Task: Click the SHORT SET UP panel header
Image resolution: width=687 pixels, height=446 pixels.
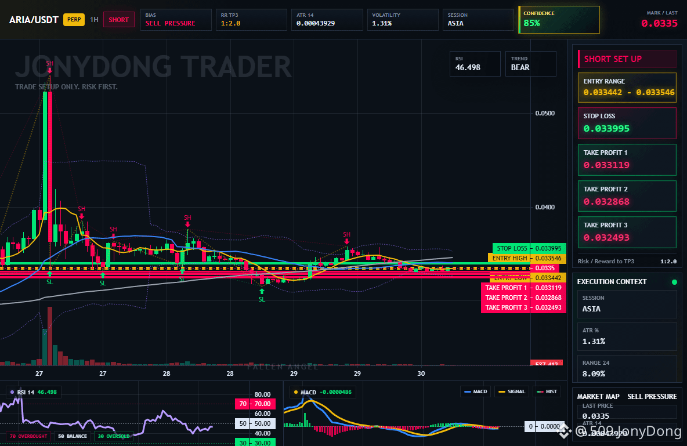Action: point(627,59)
